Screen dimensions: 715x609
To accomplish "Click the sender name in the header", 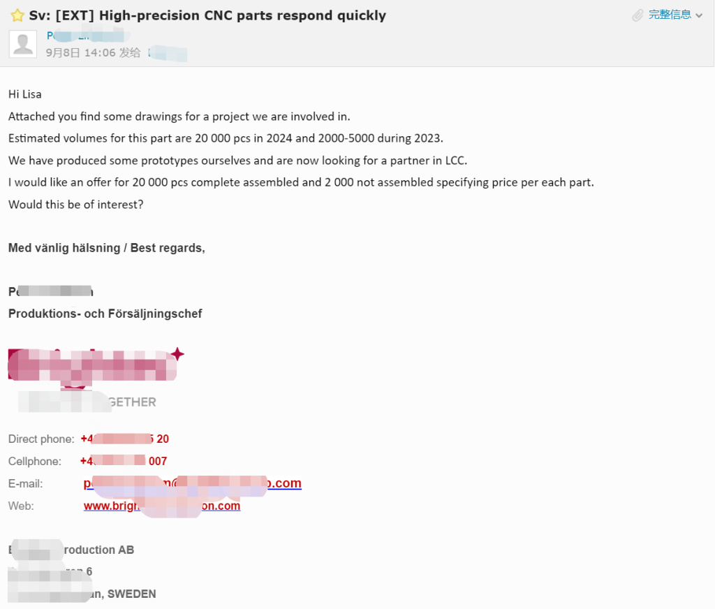I will coord(87,35).
